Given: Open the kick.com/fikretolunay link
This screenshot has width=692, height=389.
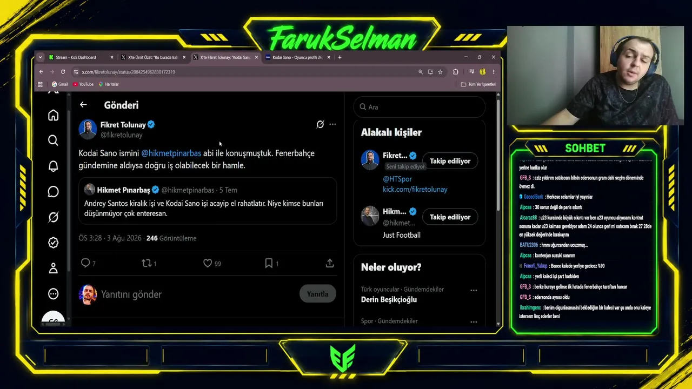Looking at the screenshot, I should click(415, 189).
